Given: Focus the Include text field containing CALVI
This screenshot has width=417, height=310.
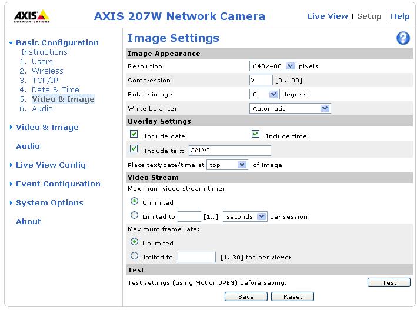Looking at the screenshot, I should 230,151.
